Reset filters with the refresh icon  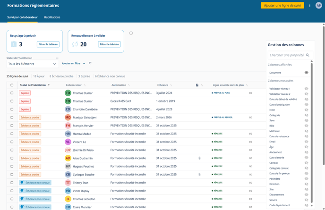coord(90,63)
